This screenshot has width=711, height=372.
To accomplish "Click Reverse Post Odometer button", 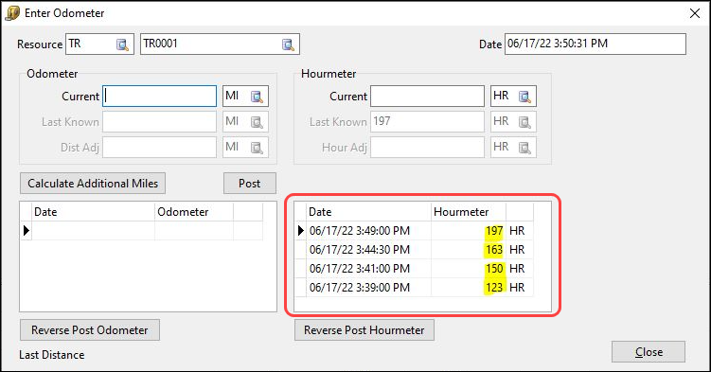I will coord(90,329).
